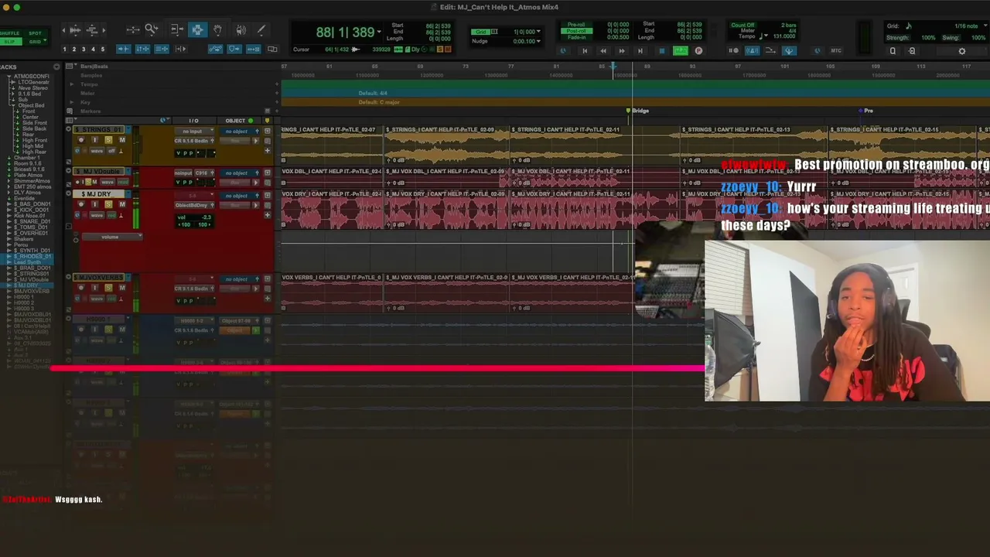Toggle the MTC generate button
The image size is (990, 557).
(x=836, y=51)
